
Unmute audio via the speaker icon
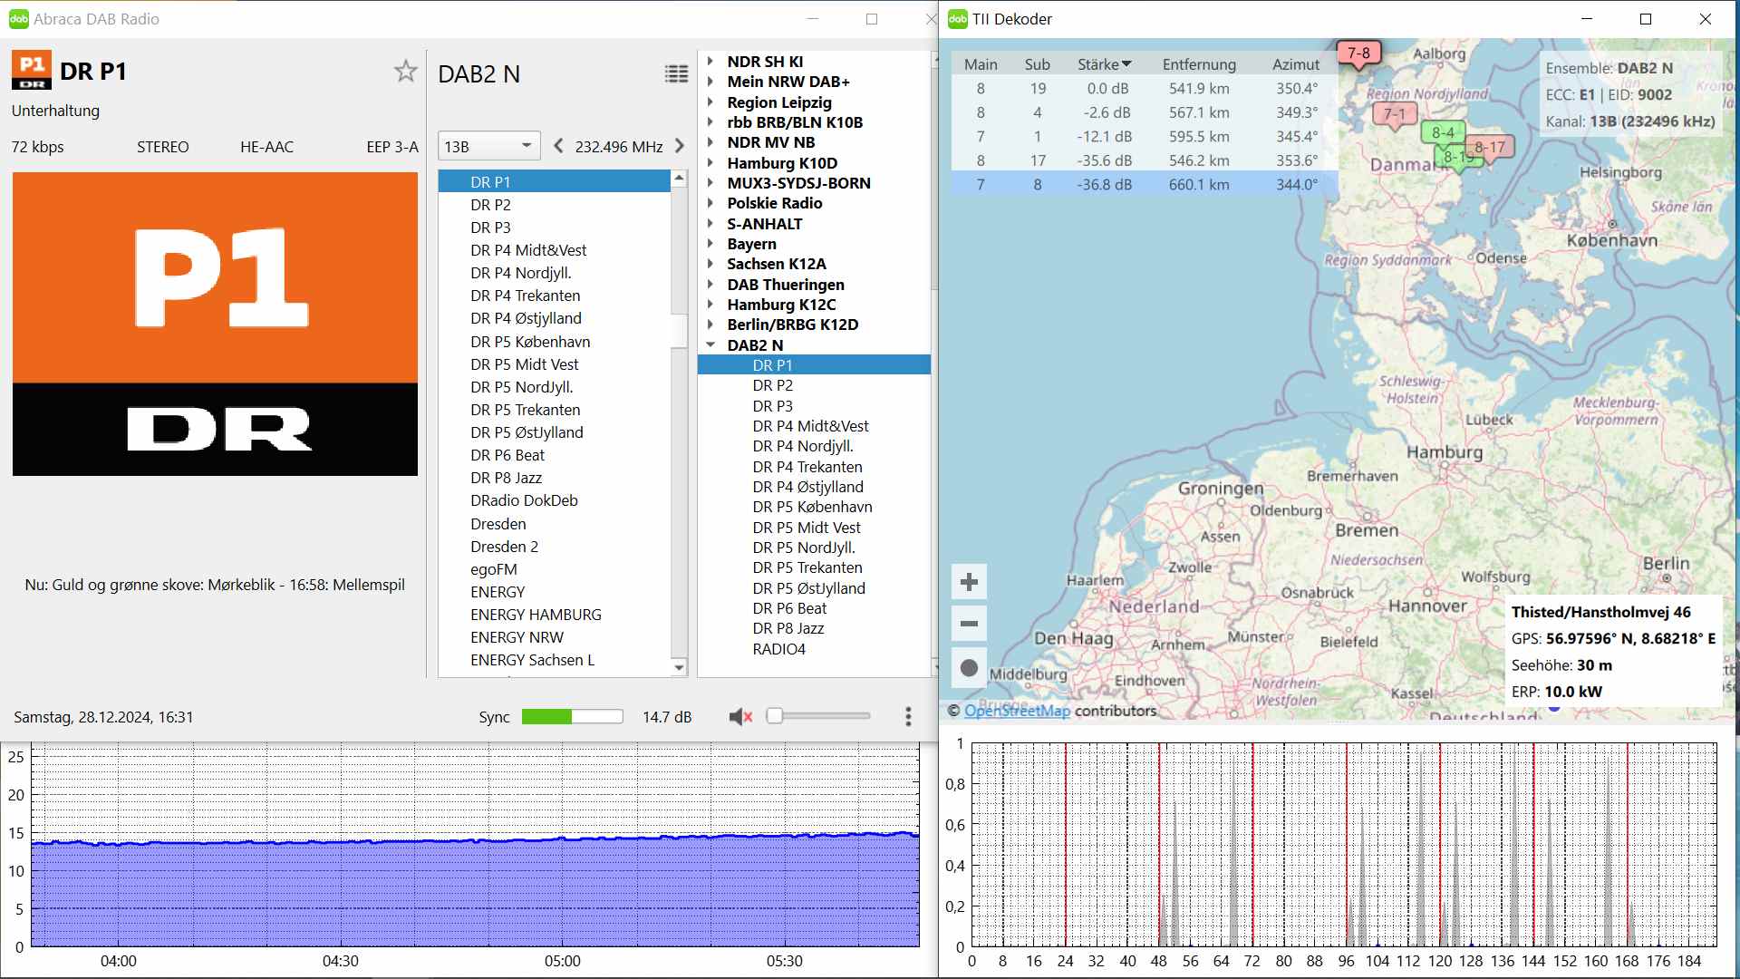tap(739, 717)
